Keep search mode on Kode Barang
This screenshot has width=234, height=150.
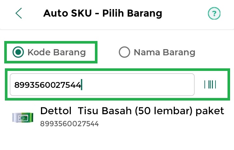pos(18,52)
